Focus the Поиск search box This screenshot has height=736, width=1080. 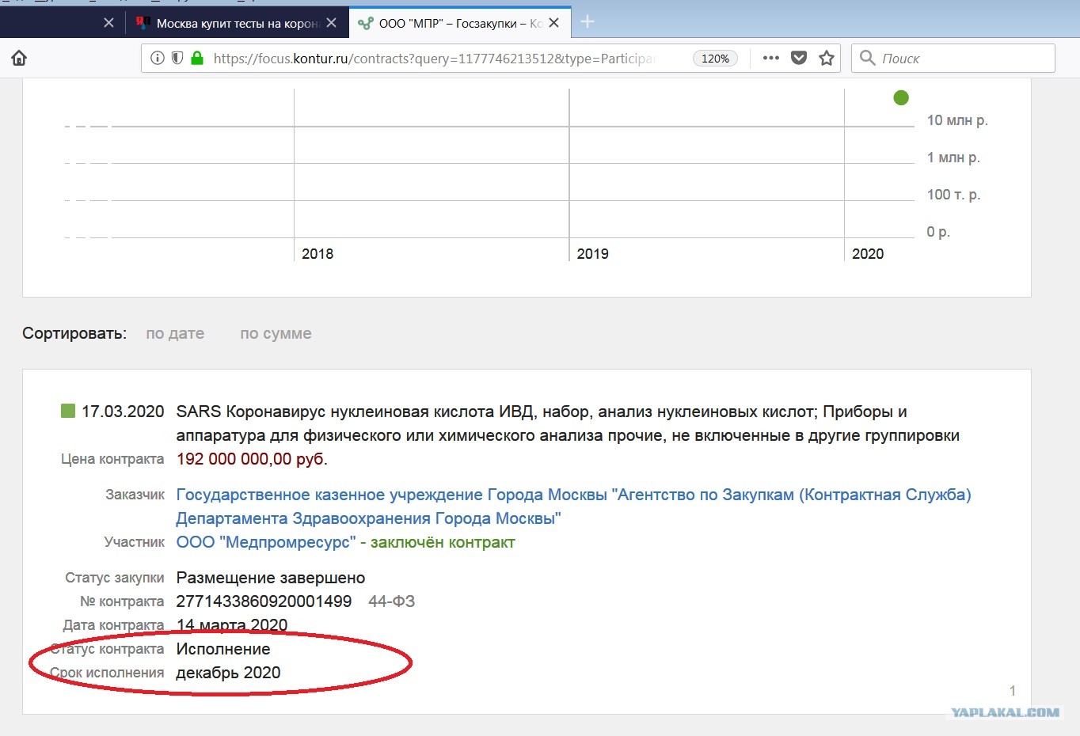(x=953, y=58)
